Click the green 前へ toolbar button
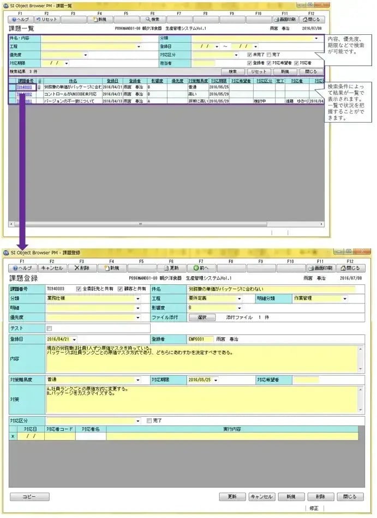 [x=201, y=268]
